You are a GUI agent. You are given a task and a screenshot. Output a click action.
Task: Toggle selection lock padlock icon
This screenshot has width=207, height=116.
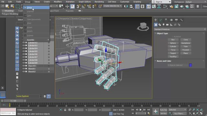tap(65, 110)
